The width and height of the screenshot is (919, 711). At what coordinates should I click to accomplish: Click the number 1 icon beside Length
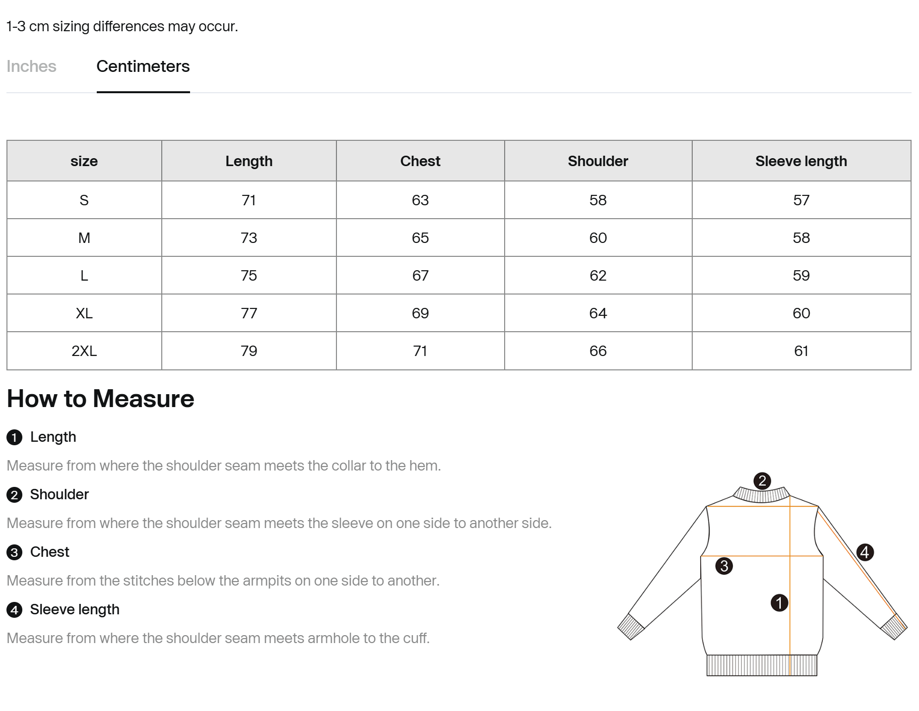(x=14, y=437)
